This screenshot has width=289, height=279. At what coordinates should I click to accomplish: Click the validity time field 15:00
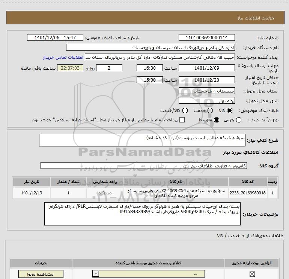click(150, 80)
